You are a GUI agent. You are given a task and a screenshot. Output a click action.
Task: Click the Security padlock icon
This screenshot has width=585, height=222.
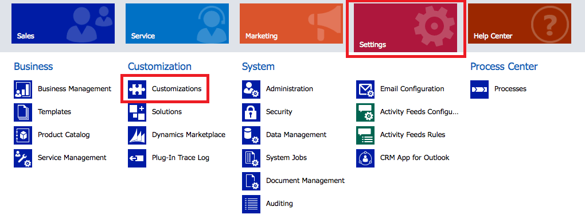(x=251, y=112)
